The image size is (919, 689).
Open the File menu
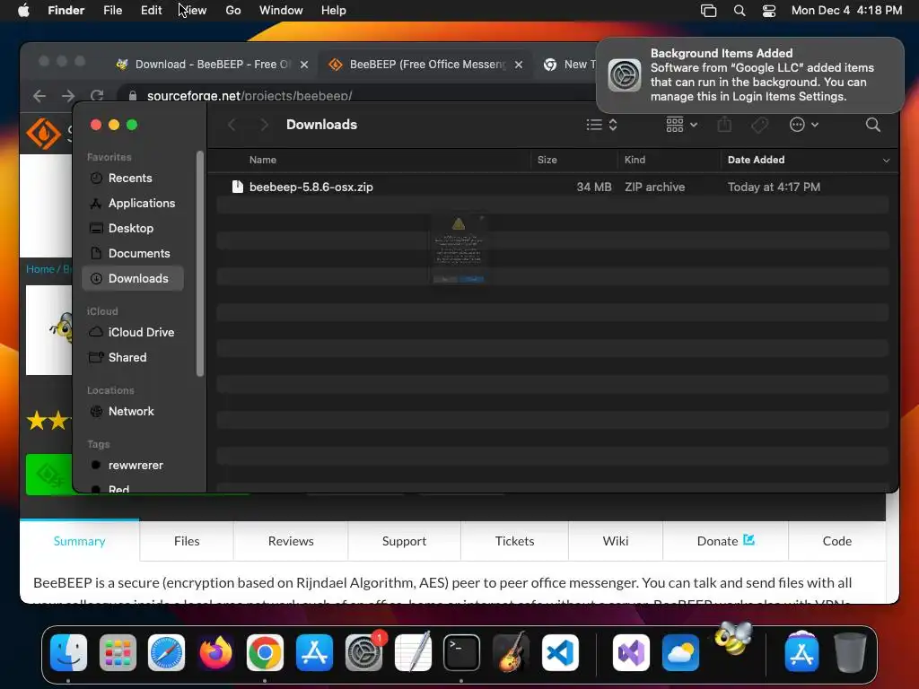click(x=112, y=11)
